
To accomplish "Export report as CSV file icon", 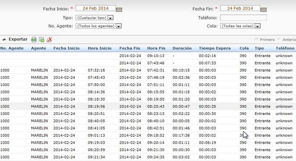I will tap(34, 39).
